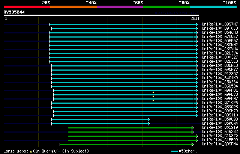
Task: Select the UniRef100_A9SJ10 label
Action: 220,115
